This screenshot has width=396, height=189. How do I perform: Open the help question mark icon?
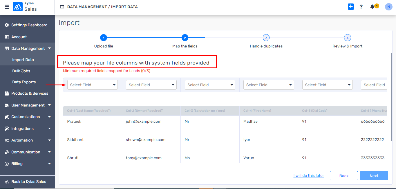point(361,6)
